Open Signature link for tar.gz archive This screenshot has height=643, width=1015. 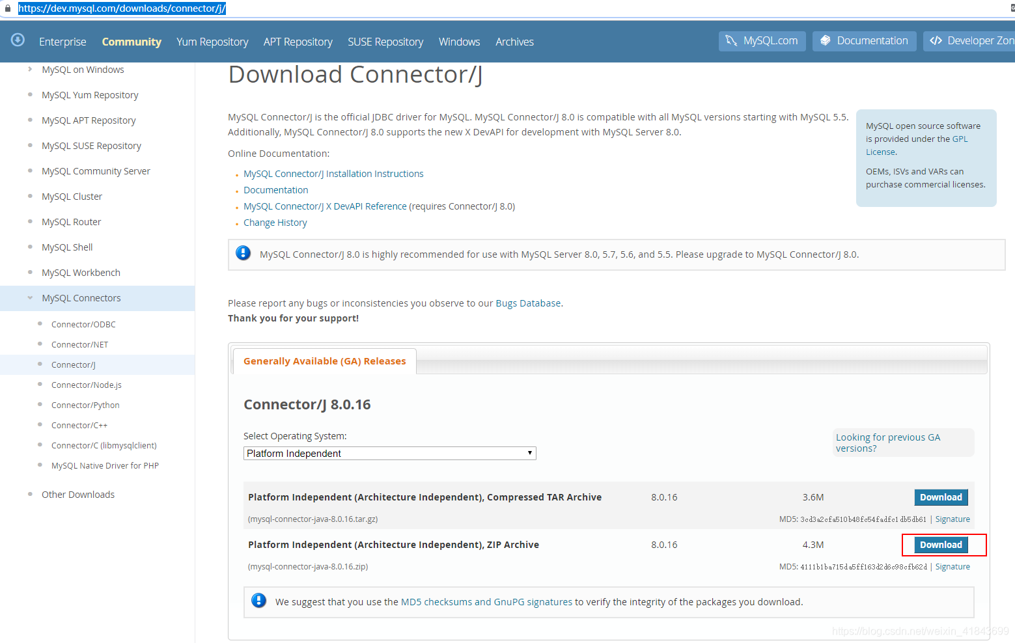pyautogui.click(x=952, y=519)
